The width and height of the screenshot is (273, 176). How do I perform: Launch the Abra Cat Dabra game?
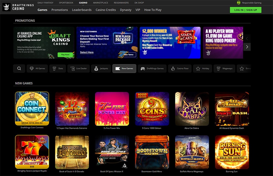(192, 109)
